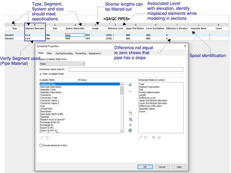Click the green Add parameter arrow icon
Screen dimensions: 231x173
click(130, 84)
